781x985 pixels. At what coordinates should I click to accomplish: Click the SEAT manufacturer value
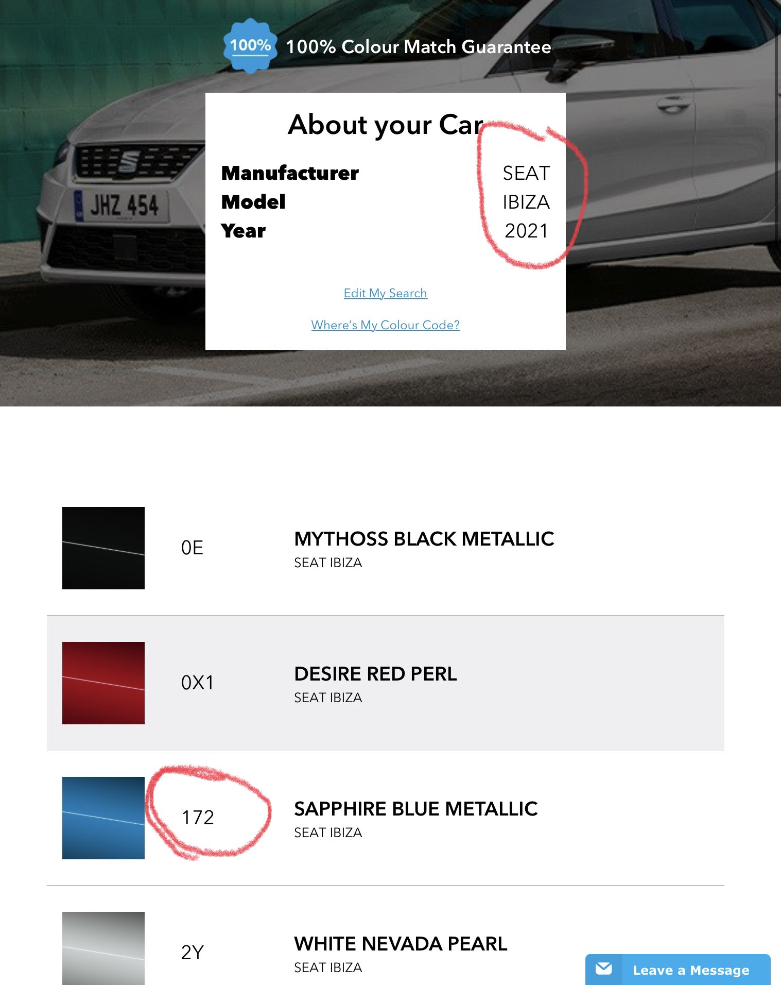click(x=526, y=173)
